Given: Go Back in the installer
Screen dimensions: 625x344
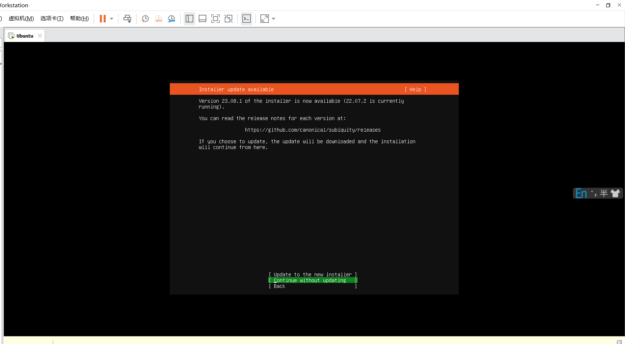Looking at the screenshot, I should pyautogui.click(x=313, y=286).
